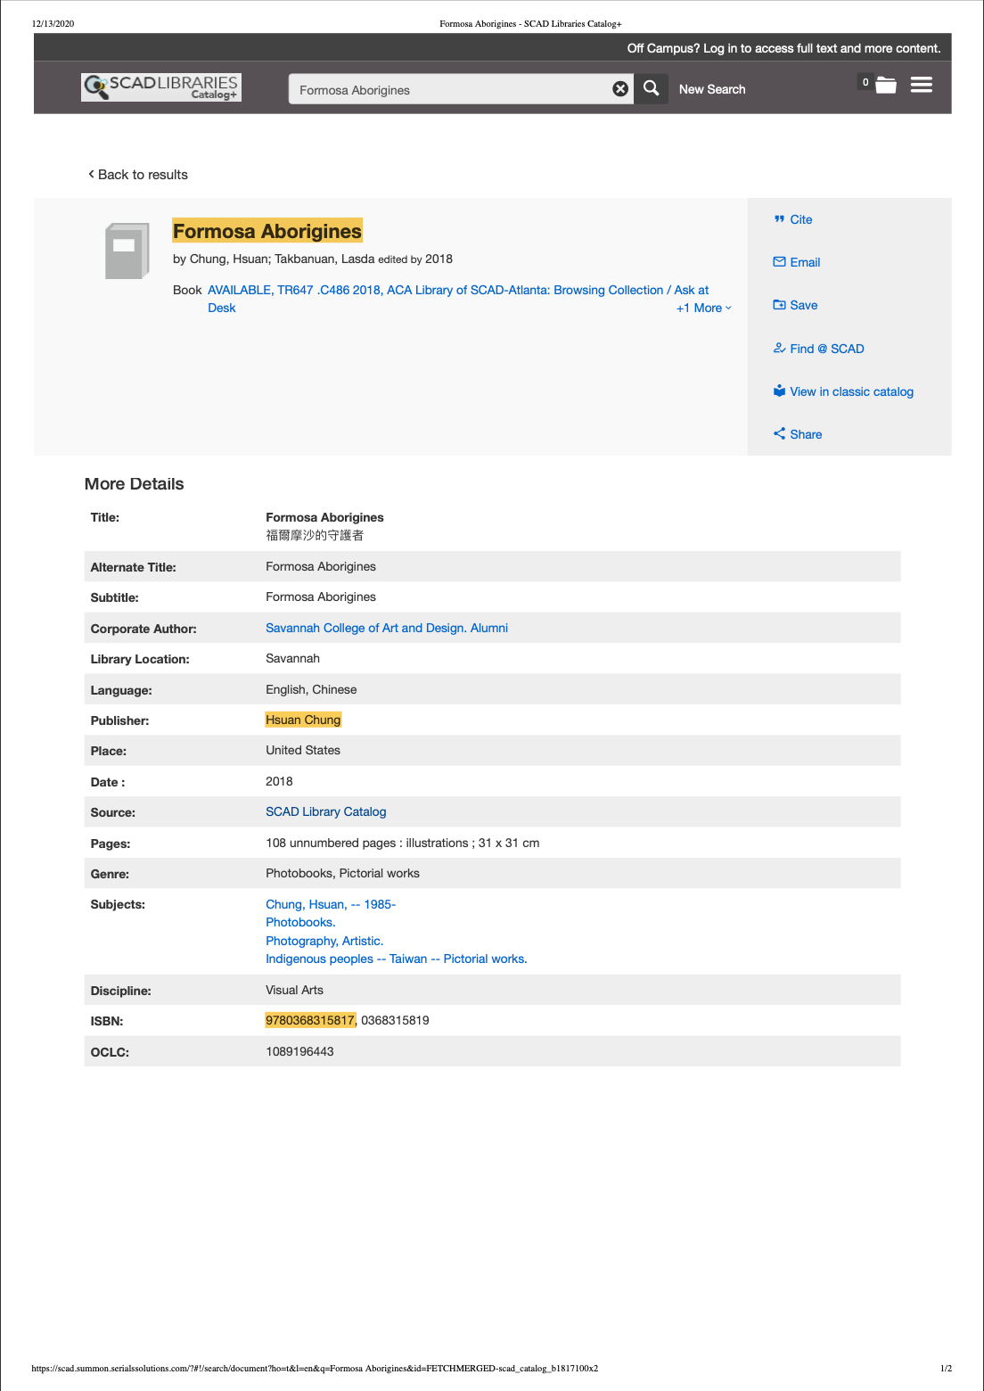Viewport: 984px width, 1391px height.
Task: Select the publisher name Hsuan Chung
Action: [303, 720]
